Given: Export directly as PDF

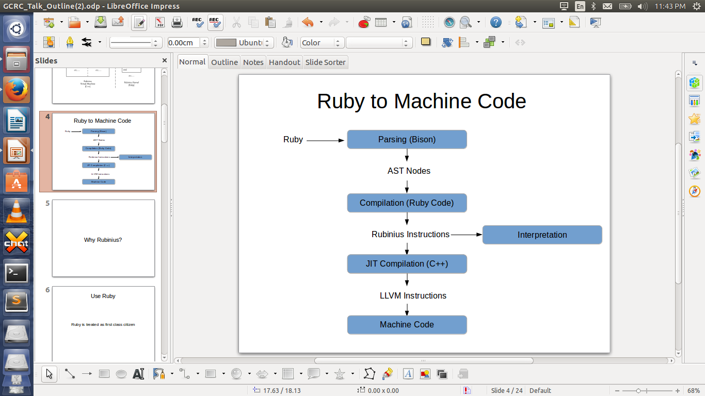Looking at the screenshot, I should point(160,22).
